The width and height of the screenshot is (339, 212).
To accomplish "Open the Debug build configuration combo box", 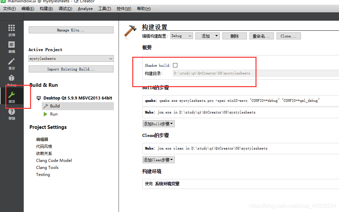I will coord(181,36).
